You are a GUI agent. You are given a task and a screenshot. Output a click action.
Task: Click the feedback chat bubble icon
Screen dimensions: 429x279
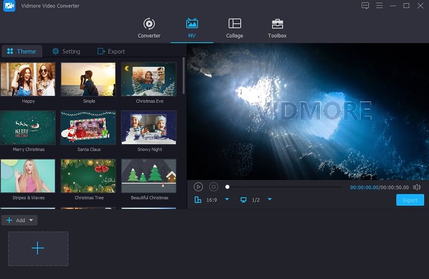(365, 6)
